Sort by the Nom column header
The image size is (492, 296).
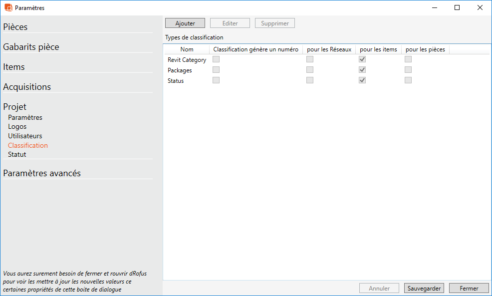[187, 49]
